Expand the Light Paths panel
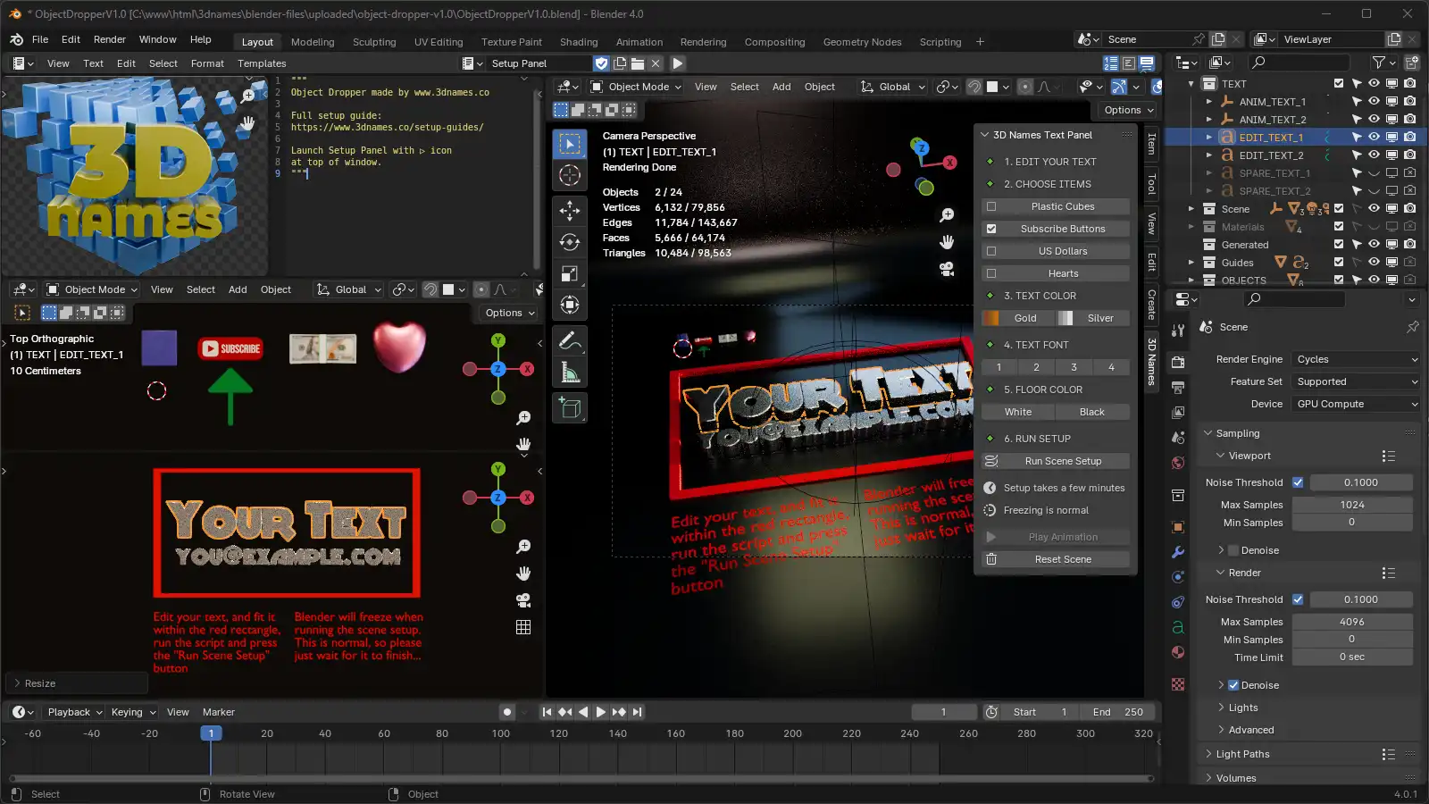Screen dimensions: 1429x804 (1242, 754)
